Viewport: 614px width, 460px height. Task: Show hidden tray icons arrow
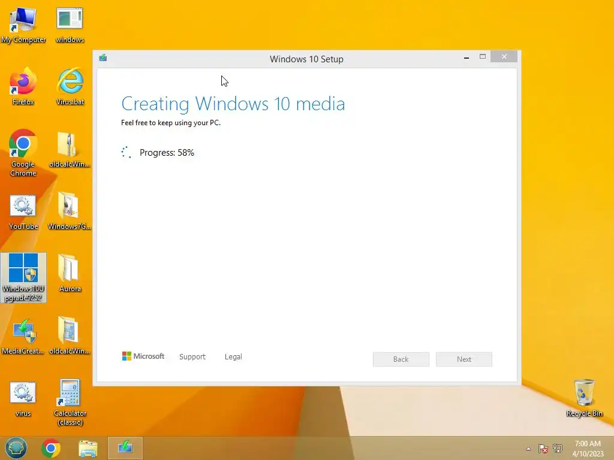pyautogui.click(x=529, y=449)
